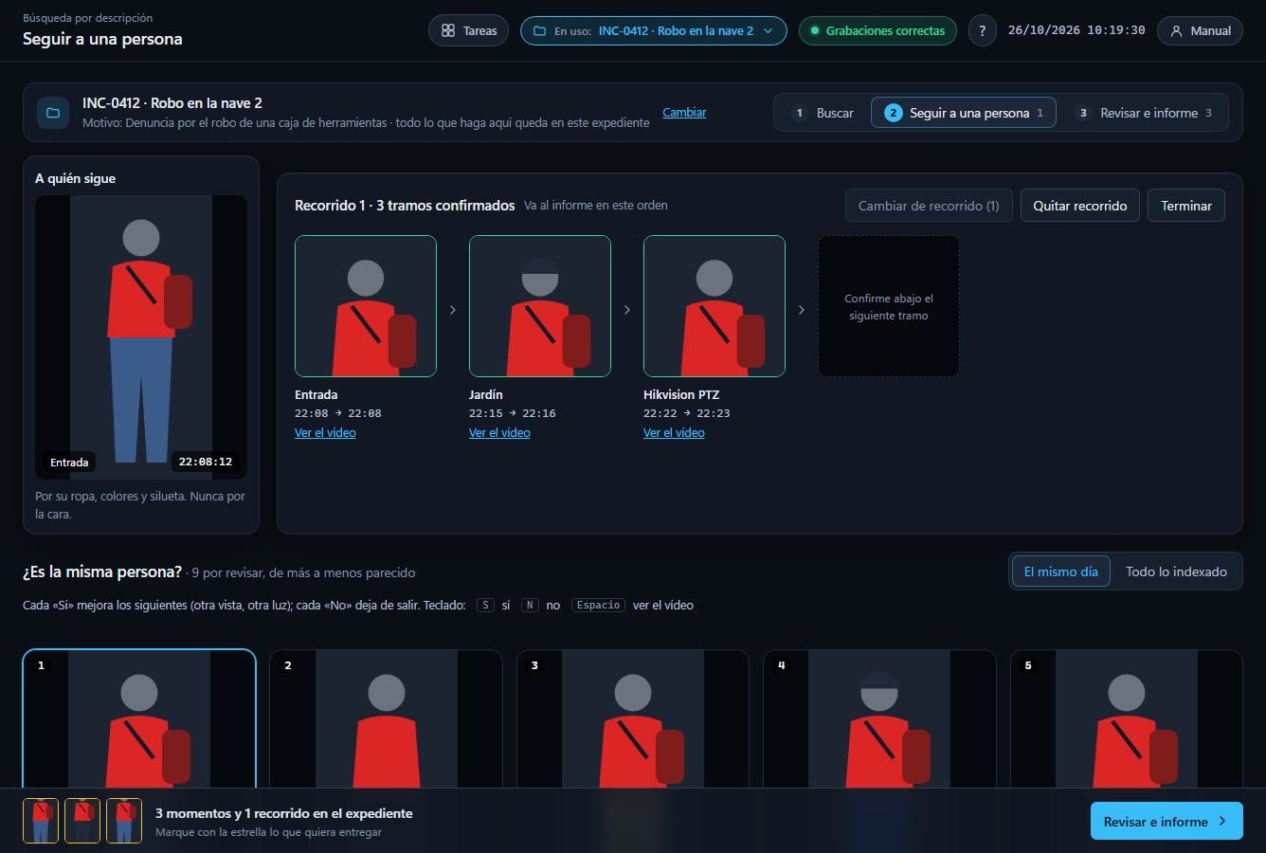1266x853 pixels.
Task: Select the El mismo día filter
Action: (x=1060, y=572)
